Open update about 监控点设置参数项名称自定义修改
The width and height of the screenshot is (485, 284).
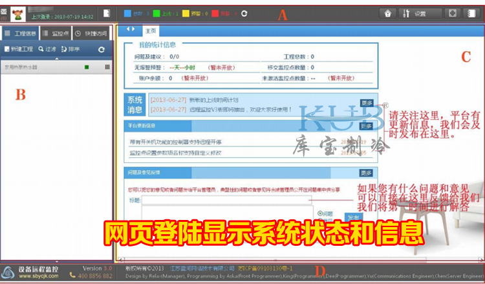[176, 153]
